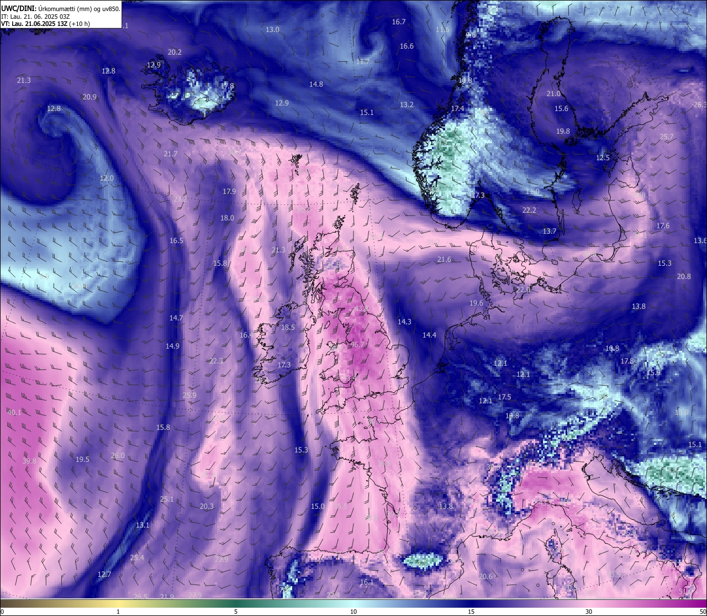Viewport: 707px width, 616px height.
Task: Click the 25.7 value on the map
Action: 667,136
